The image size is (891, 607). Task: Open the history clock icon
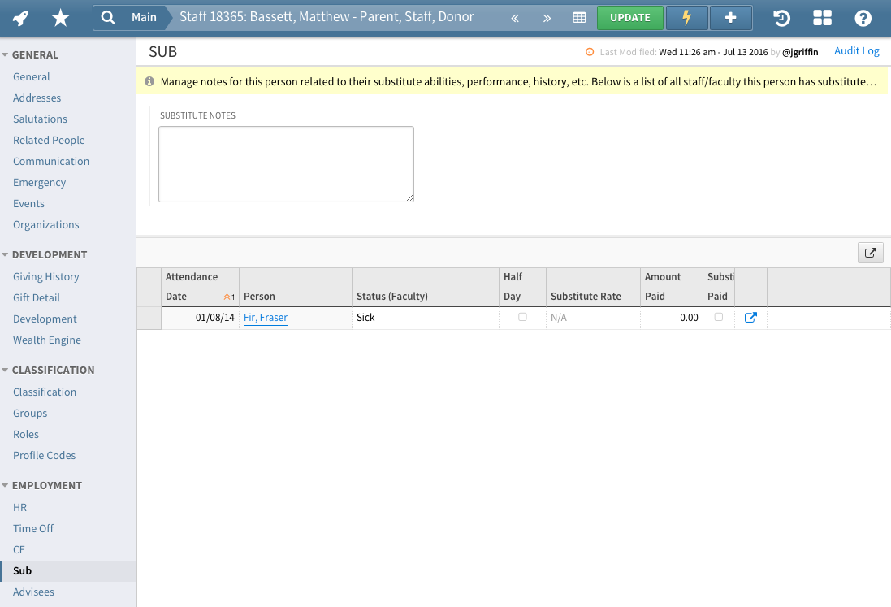pyautogui.click(x=781, y=17)
